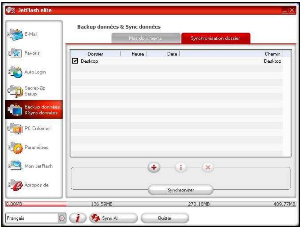The height and width of the screenshot is (228, 301).
Task: Open the AutoLogin menu label
Action: click(x=35, y=72)
